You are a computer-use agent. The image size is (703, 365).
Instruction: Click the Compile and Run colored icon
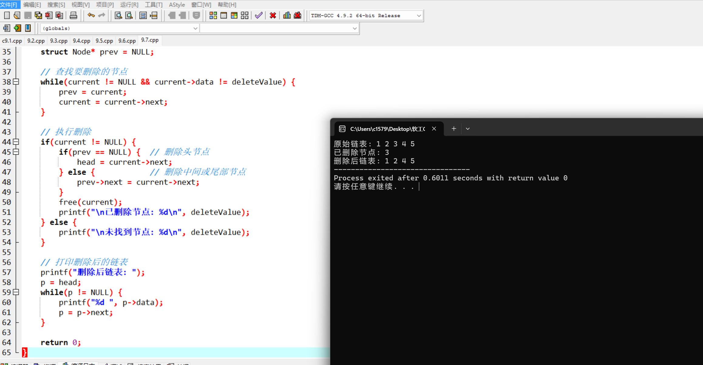point(234,15)
